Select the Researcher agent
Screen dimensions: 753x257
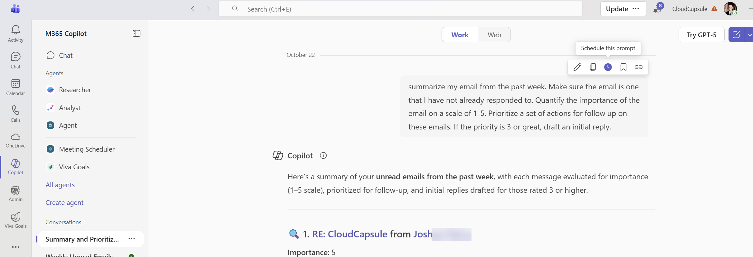click(75, 90)
